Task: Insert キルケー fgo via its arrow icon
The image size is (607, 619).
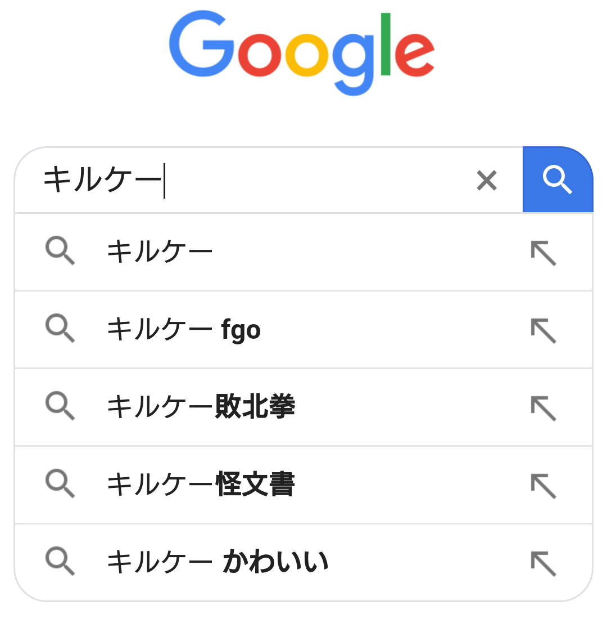Action: click(x=543, y=330)
